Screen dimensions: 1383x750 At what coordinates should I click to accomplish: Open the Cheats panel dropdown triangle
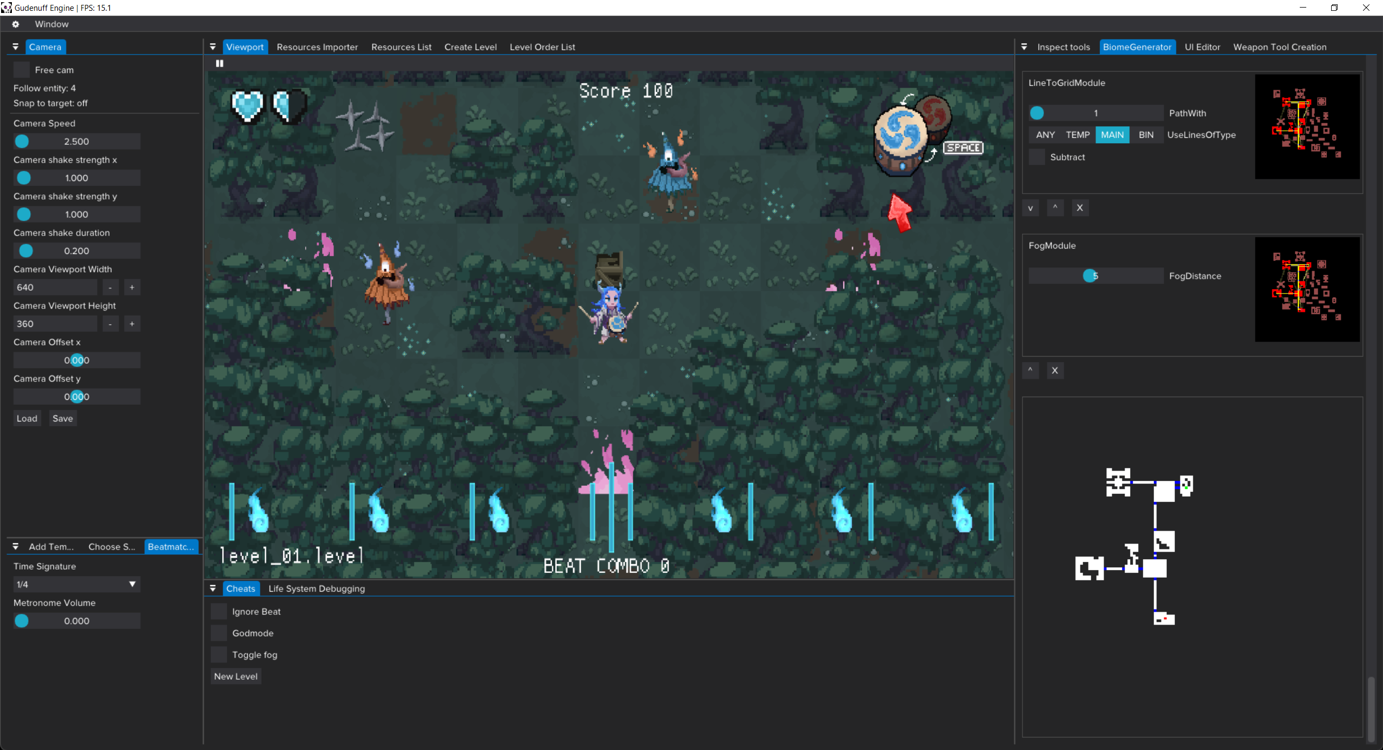click(213, 588)
